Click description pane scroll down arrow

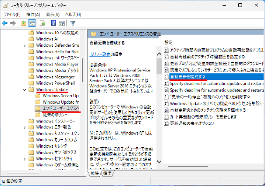(159, 162)
